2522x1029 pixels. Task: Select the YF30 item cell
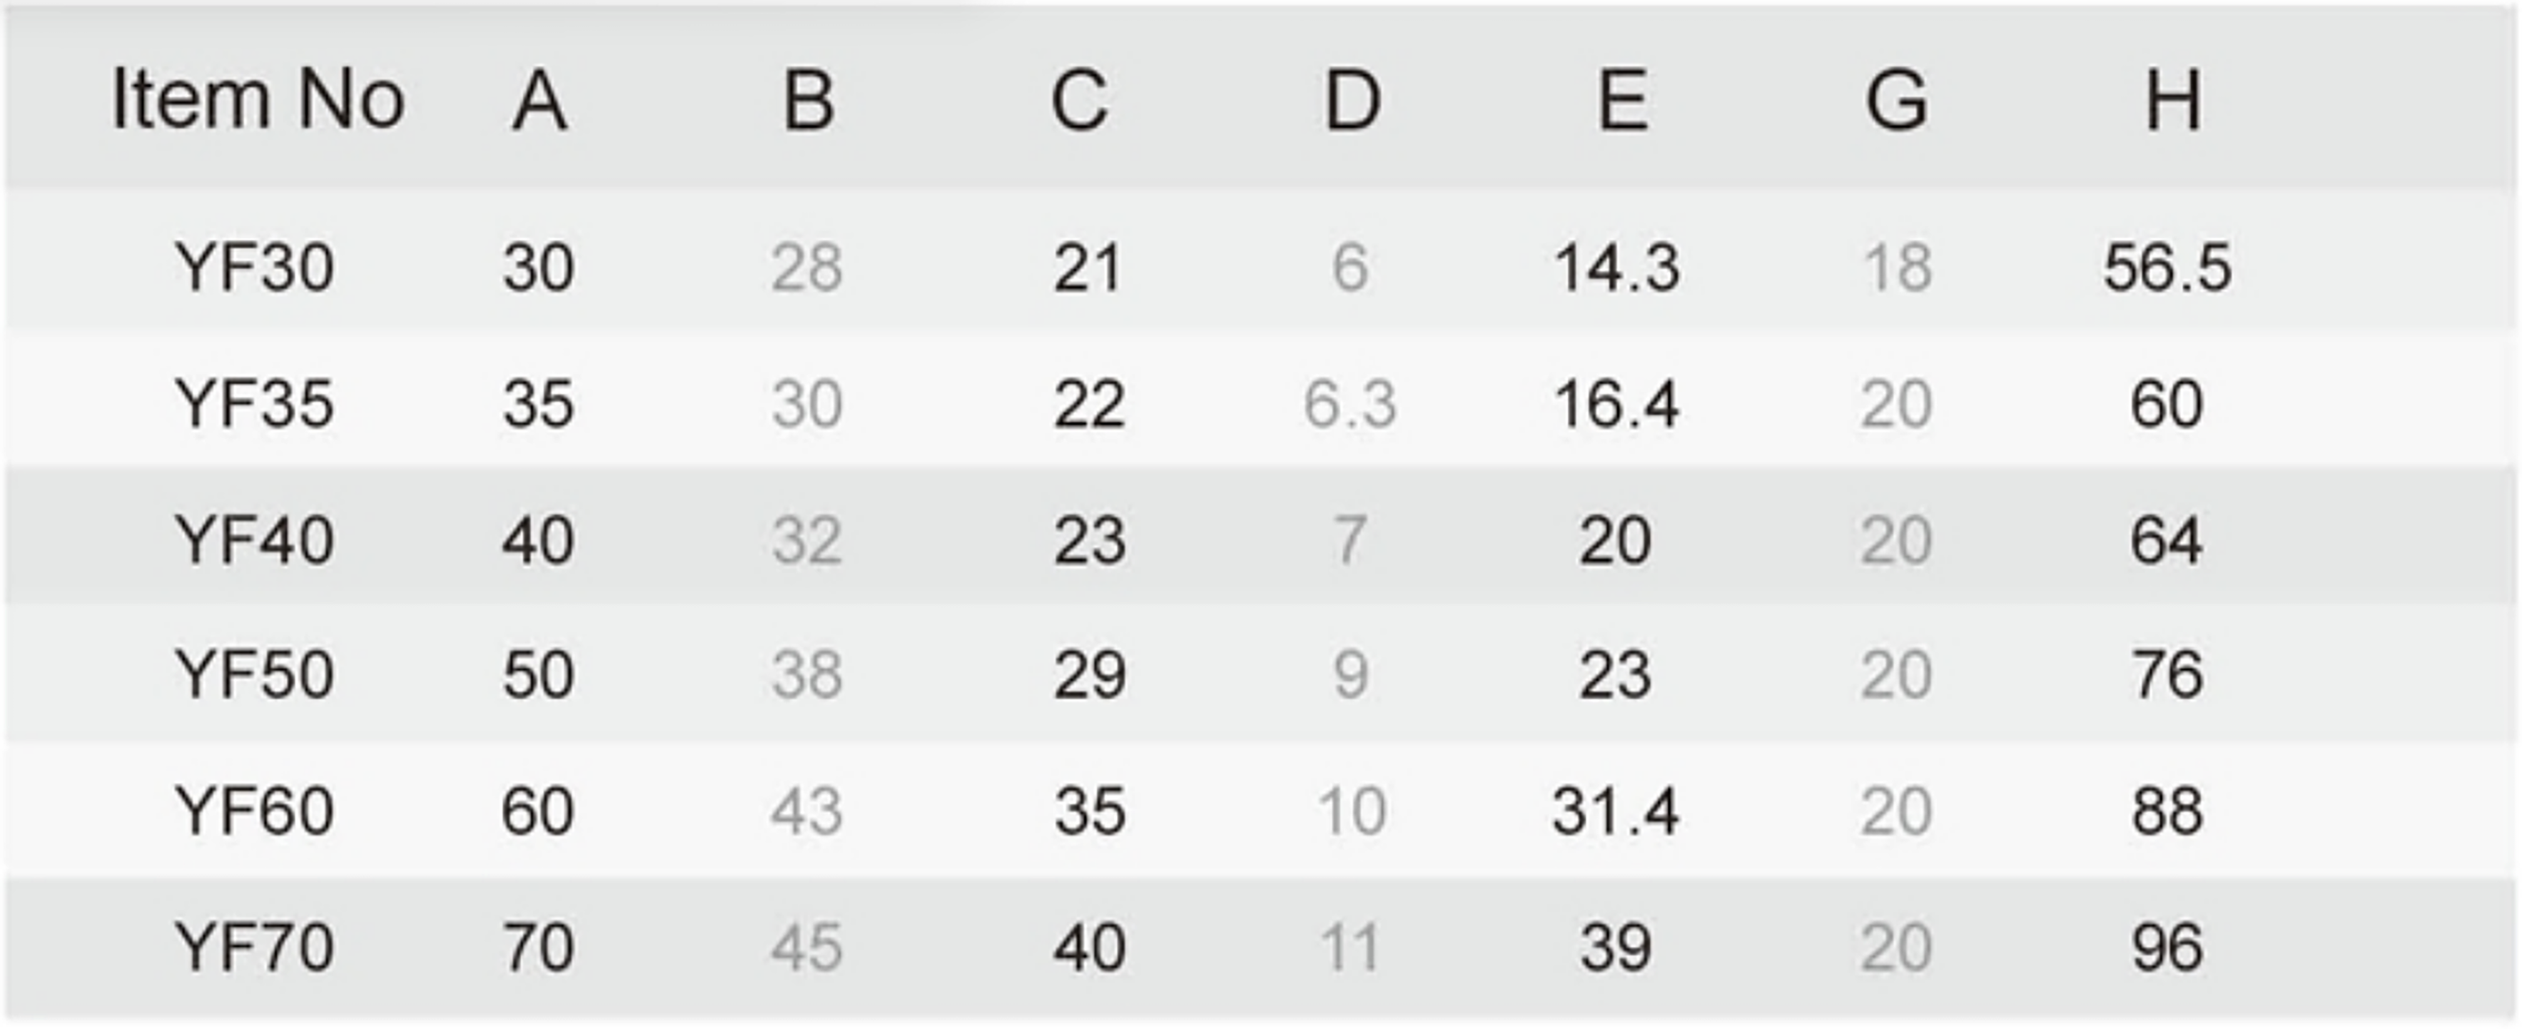255,266
